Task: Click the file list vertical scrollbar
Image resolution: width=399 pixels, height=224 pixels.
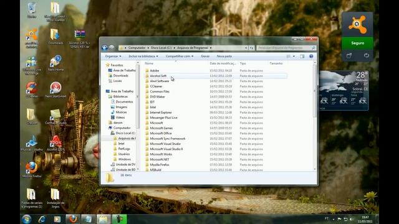Action: (x=315, y=91)
